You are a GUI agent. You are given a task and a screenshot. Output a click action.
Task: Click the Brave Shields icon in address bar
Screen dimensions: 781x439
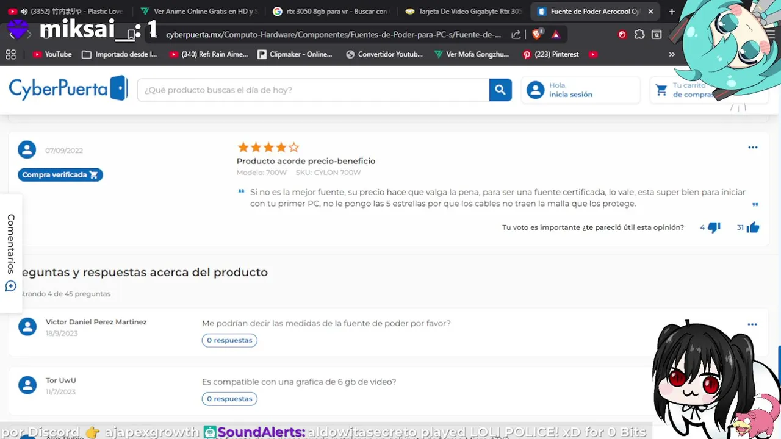pos(537,35)
